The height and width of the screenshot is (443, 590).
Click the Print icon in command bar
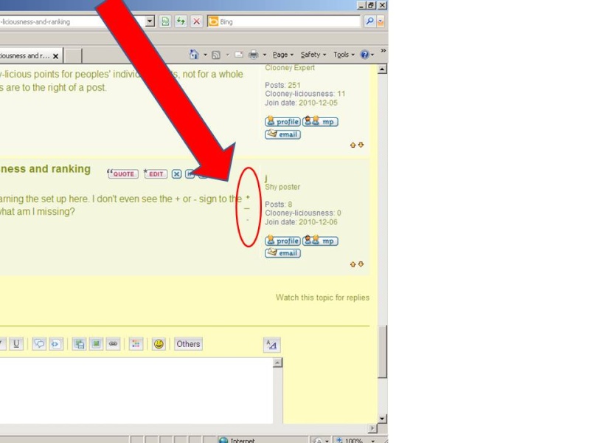(x=253, y=55)
